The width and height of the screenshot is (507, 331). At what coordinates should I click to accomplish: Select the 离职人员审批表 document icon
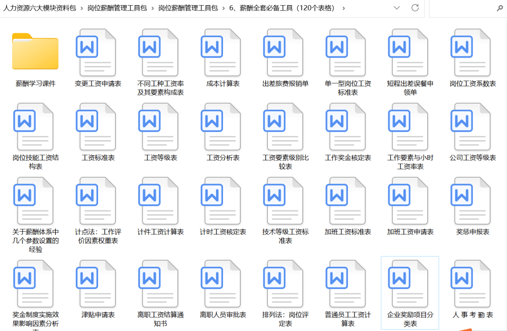click(x=221, y=284)
